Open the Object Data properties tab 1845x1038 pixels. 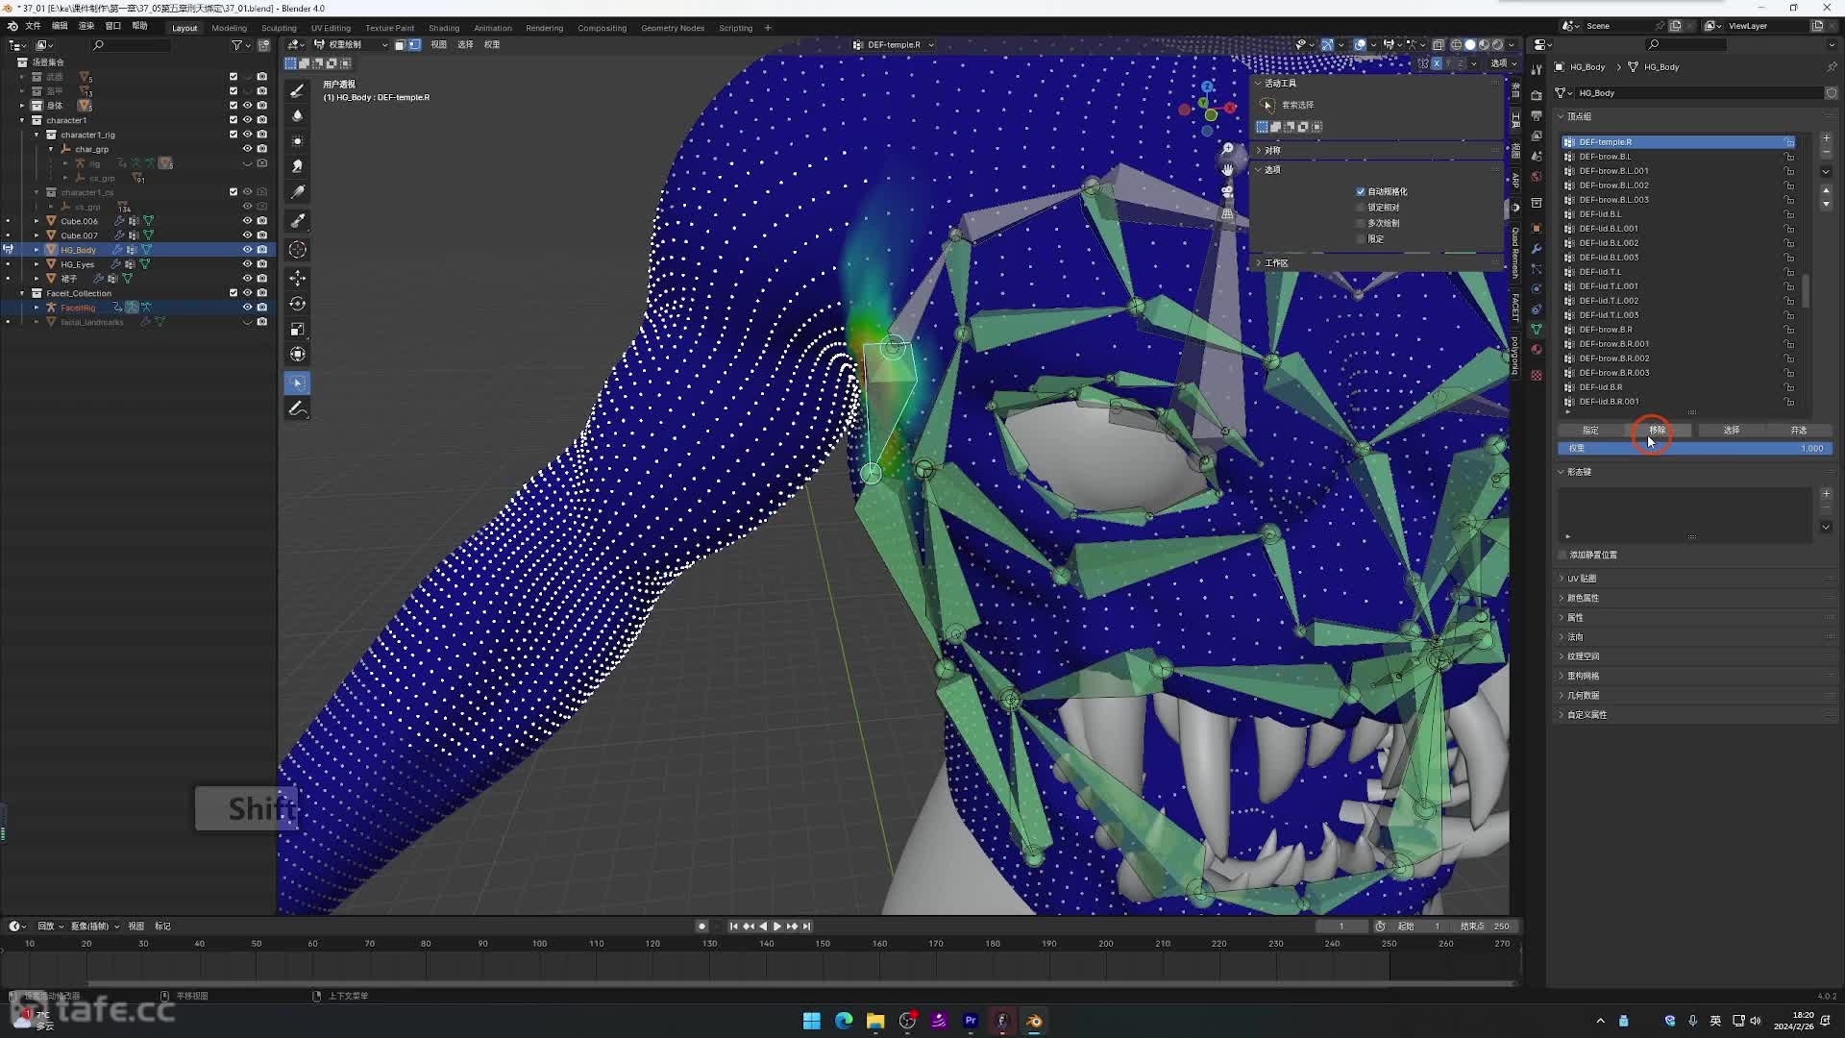(x=1537, y=329)
